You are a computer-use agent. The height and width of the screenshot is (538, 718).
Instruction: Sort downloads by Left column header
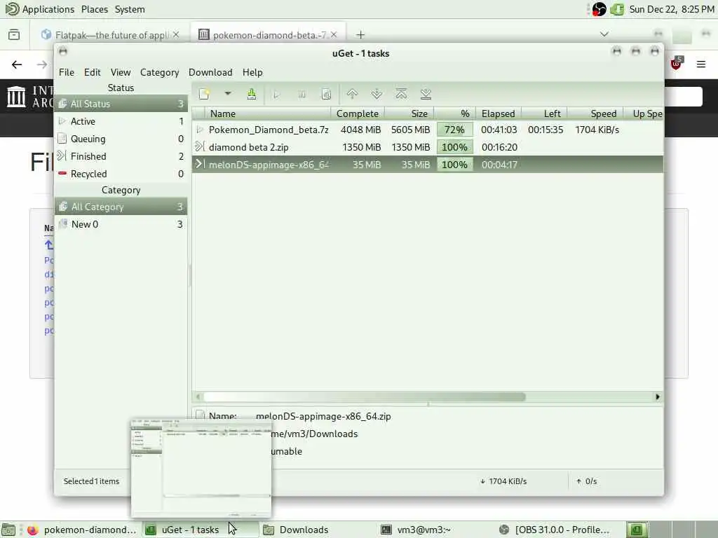pos(544,113)
